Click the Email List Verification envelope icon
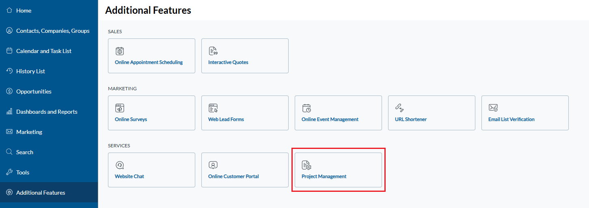 [493, 108]
